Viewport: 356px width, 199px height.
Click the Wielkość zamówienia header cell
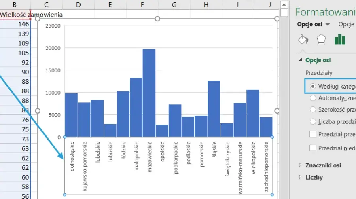click(15, 15)
